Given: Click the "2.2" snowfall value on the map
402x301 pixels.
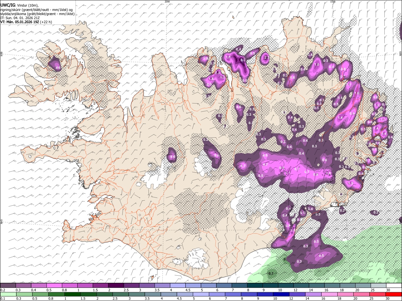Looking at the screenshot, I should [267, 58].
